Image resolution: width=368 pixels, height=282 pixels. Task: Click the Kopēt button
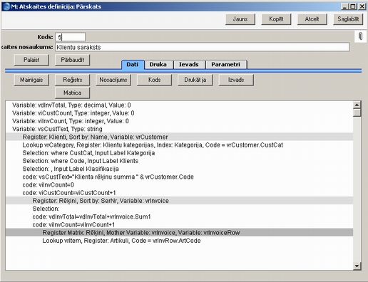pyautogui.click(x=276, y=19)
